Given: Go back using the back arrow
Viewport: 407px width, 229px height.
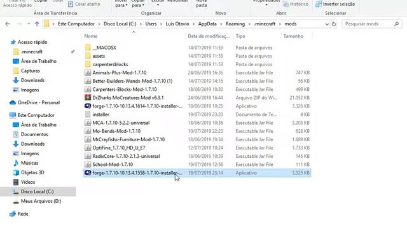Looking at the screenshot, I should pyautogui.click(x=8, y=24).
